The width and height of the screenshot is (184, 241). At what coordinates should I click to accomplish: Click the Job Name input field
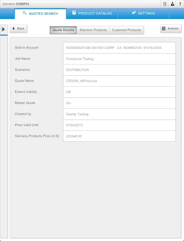(x=119, y=59)
